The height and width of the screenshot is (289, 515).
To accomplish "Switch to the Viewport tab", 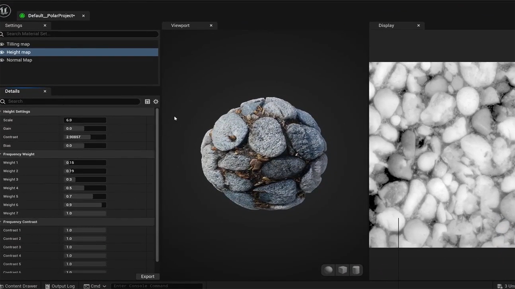I will coord(180,25).
